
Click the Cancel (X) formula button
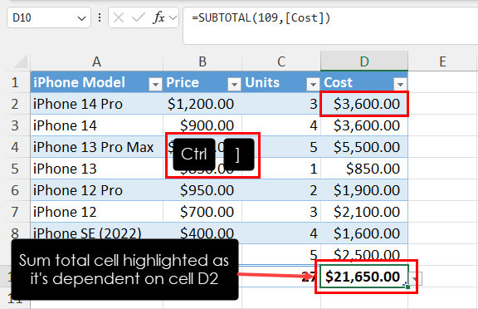pos(119,17)
